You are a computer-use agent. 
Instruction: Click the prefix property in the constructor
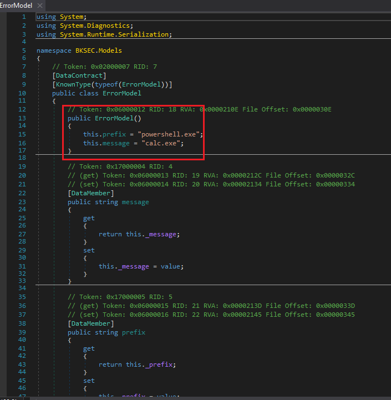click(x=114, y=134)
